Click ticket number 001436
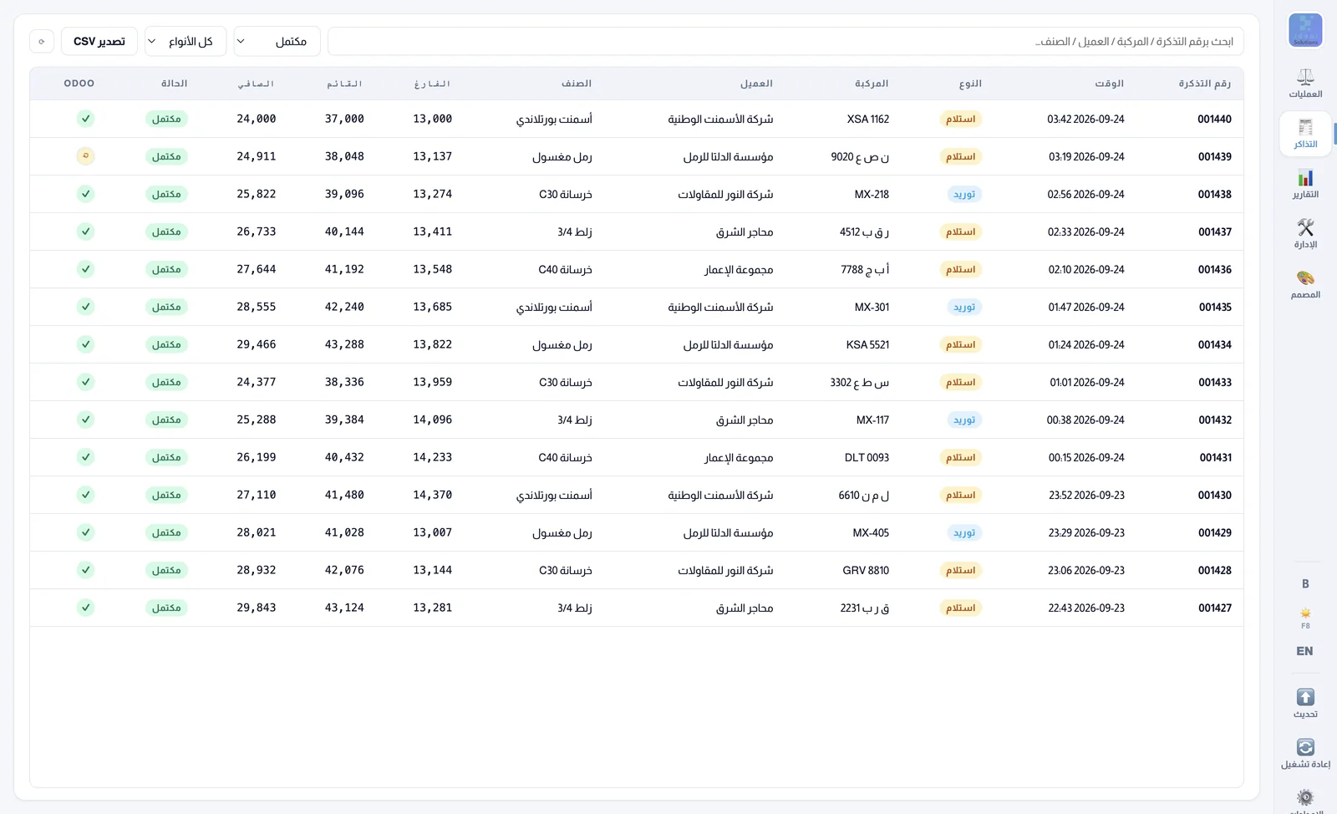The width and height of the screenshot is (1337, 814). point(1215,269)
